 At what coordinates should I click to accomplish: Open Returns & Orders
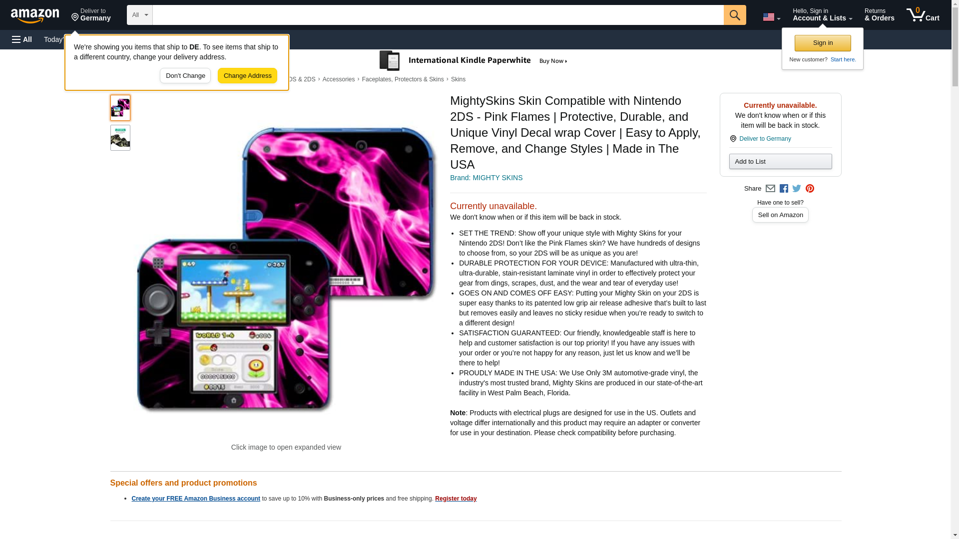(879, 15)
